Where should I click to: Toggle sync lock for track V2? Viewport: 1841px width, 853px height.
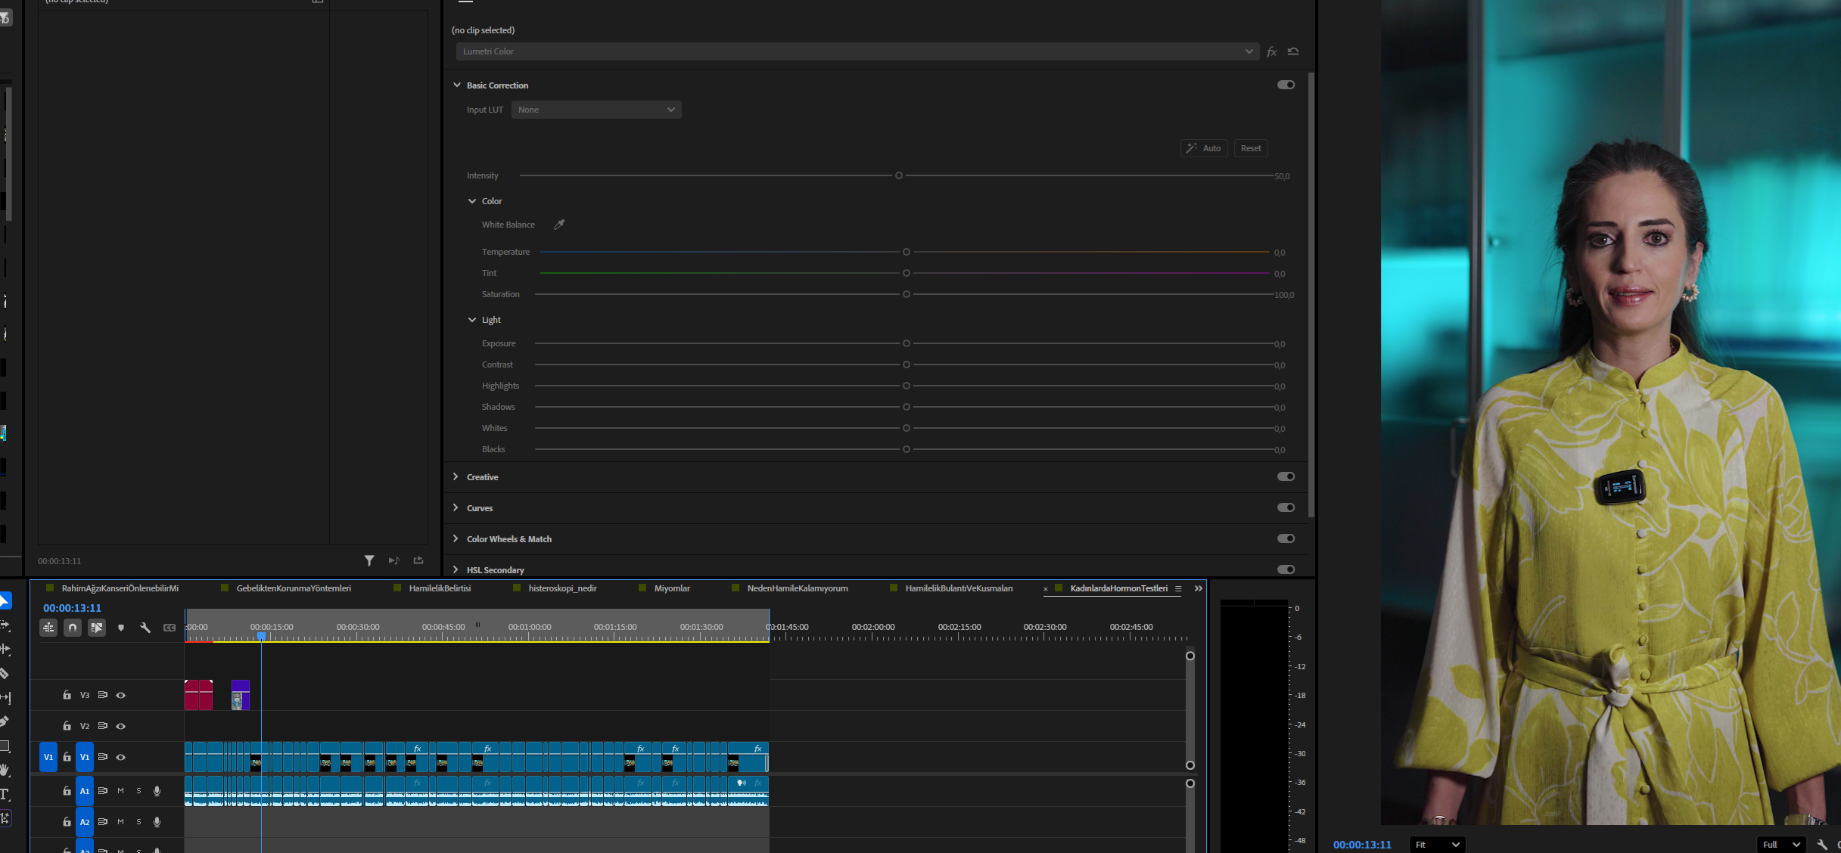[103, 726]
